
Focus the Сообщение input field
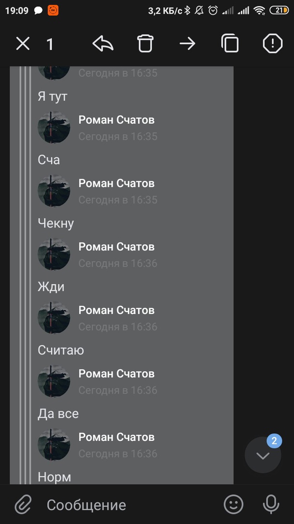pos(86,505)
